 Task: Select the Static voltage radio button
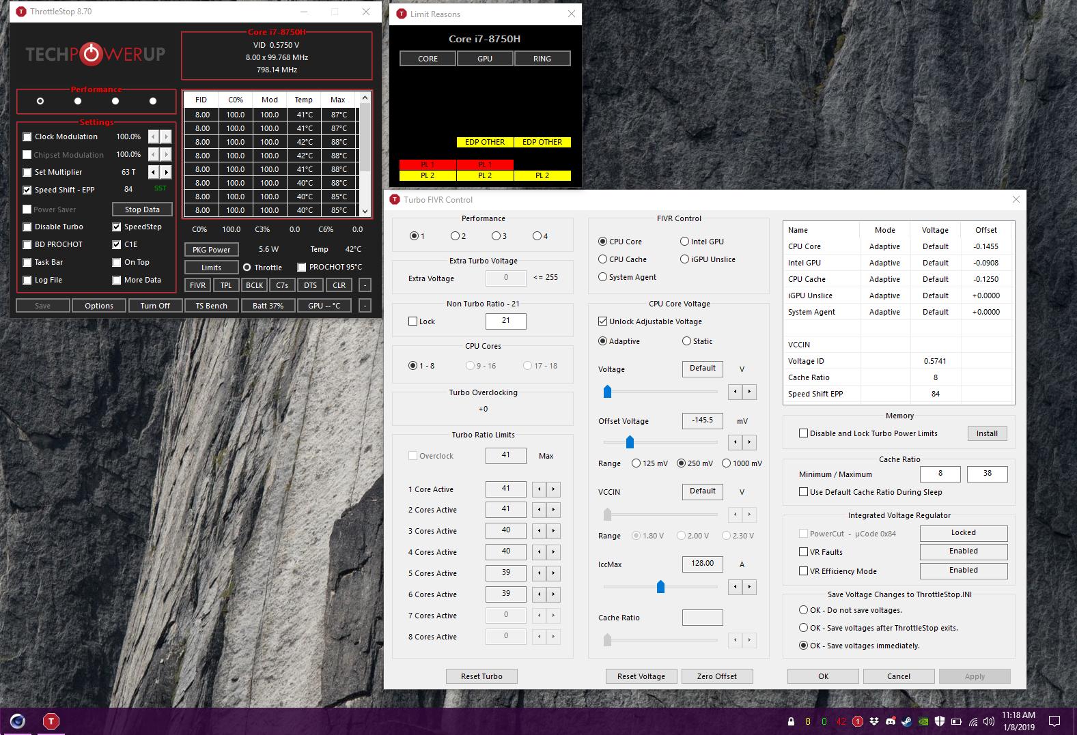click(686, 341)
